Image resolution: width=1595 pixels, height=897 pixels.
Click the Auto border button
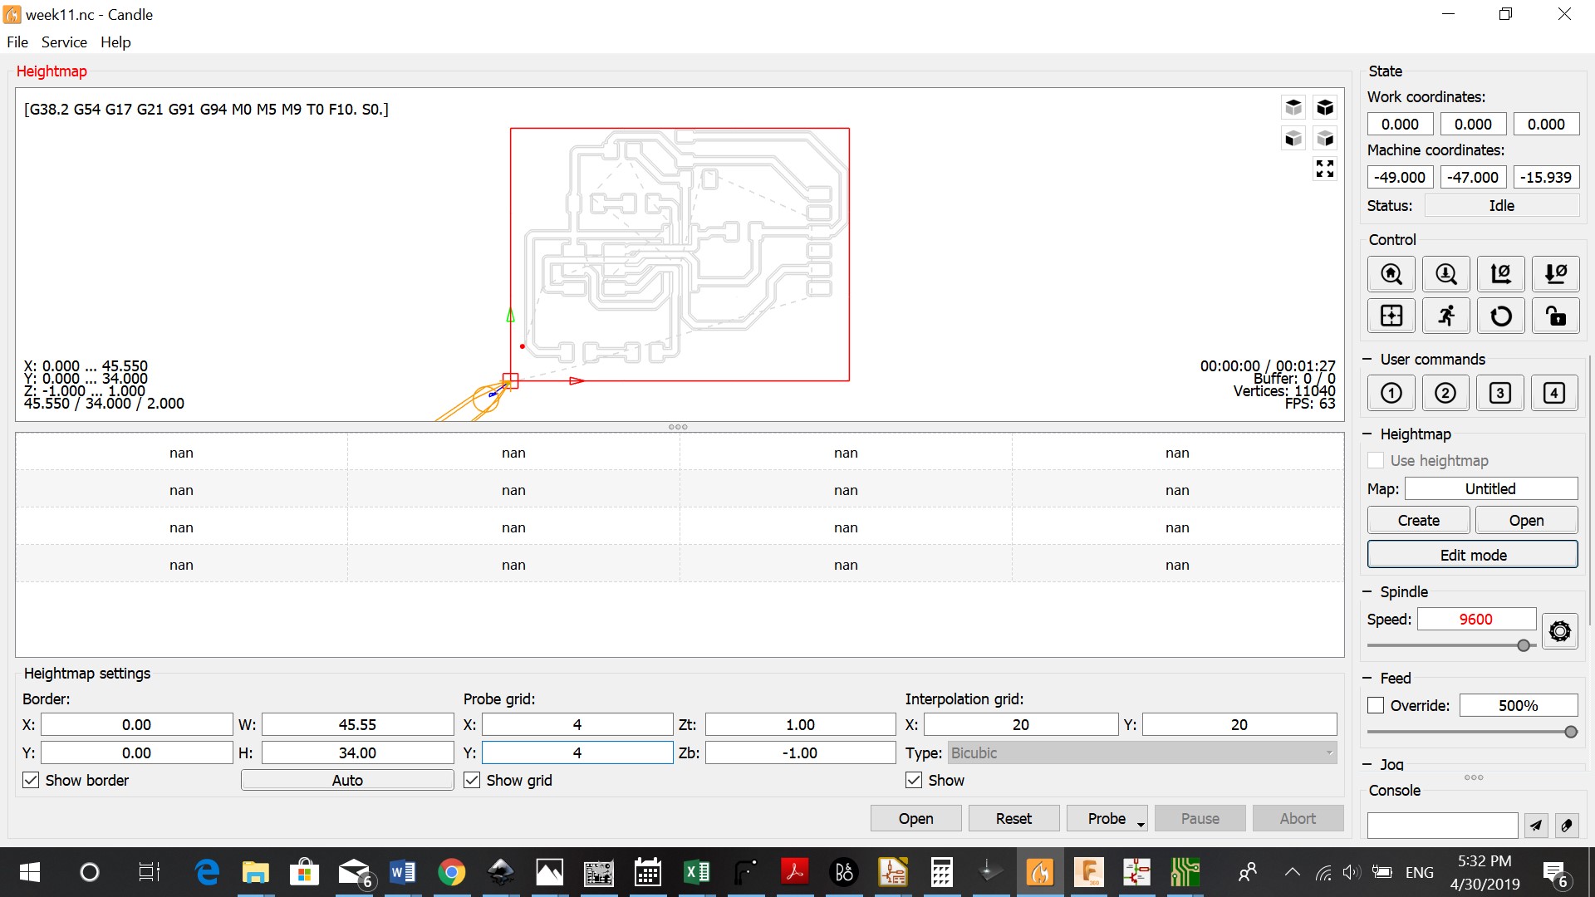point(347,780)
